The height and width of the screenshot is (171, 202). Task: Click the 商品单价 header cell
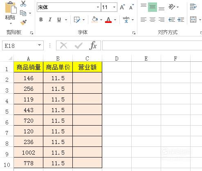click(58, 67)
